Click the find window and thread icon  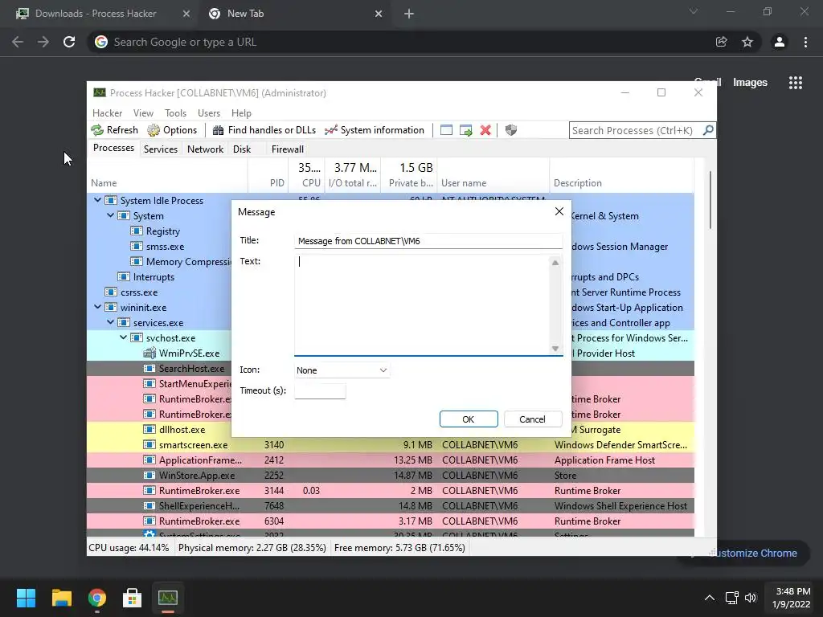pyautogui.click(x=465, y=130)
